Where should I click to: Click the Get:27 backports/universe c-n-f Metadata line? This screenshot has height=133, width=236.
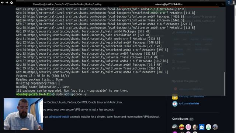pyautogui.click(x=104, y=24)
